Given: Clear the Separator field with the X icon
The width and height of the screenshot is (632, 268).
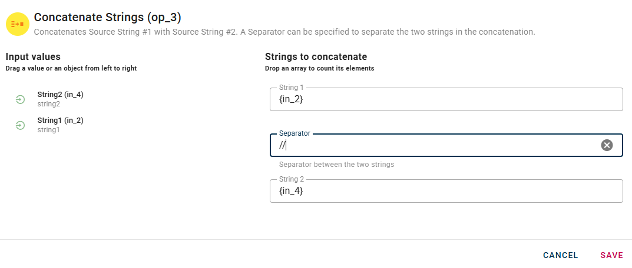Looking at the screenshot, I should tap(607, 145).
